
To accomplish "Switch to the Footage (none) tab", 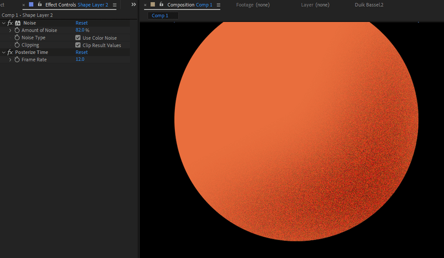I will 253,5.
